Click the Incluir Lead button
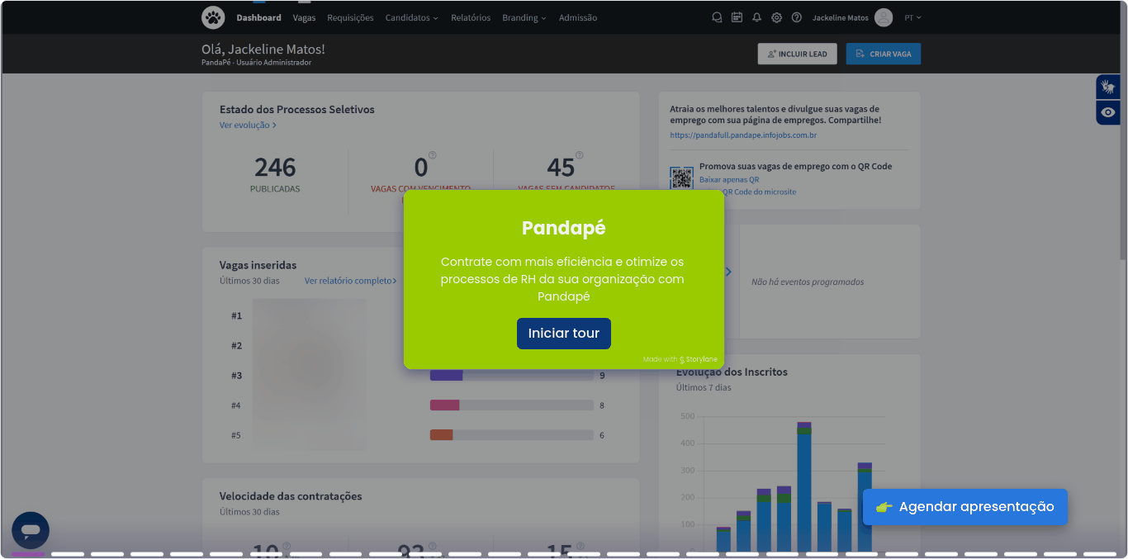Image resolution: width=1128 pixels, height=559 pixels. pos(797,54)
